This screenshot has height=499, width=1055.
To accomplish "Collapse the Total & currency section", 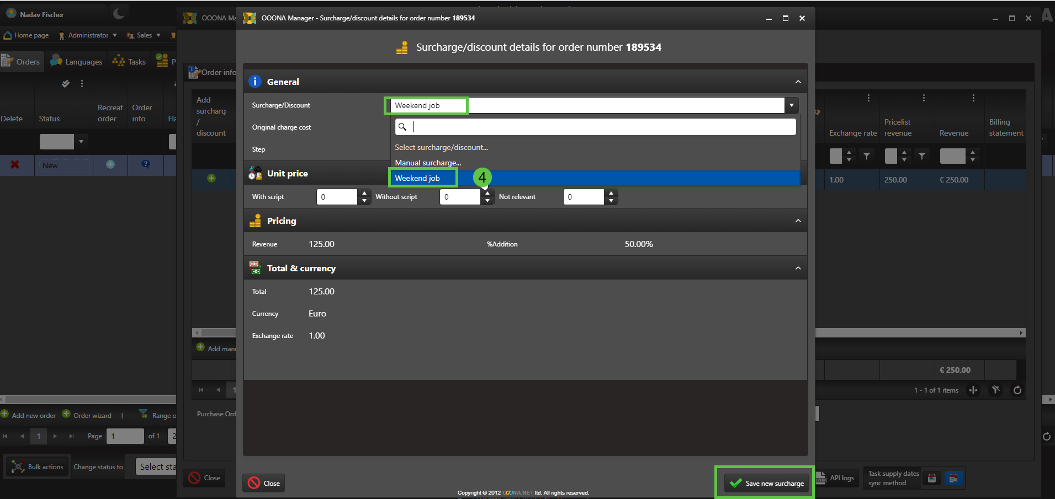I will (x=798, y=269).
